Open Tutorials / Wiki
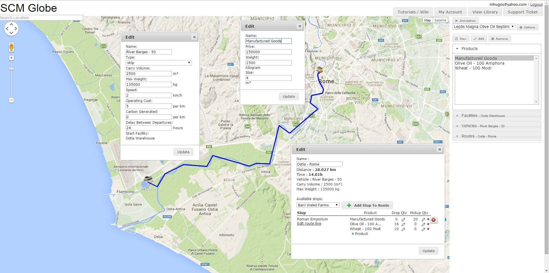This screenshot has width=549, height=273. coord(413,12)
